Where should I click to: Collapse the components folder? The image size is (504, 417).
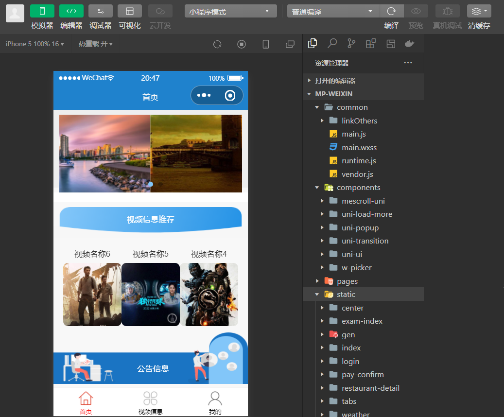tap(363, 188)
